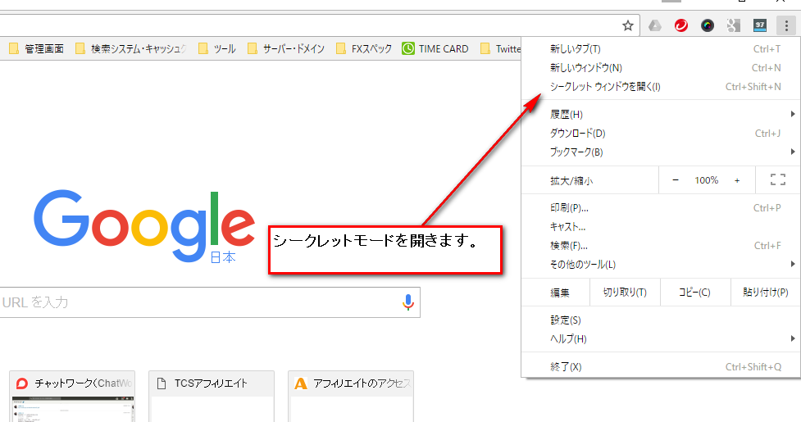Open the ツール bookmark folder
801x422 pixels.
[x=217, y=49]
